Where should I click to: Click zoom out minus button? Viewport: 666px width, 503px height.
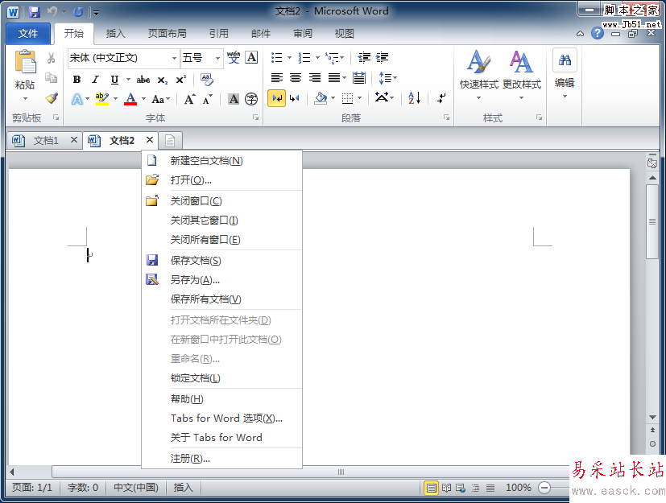pyautogui.click(x=544, y=488)
